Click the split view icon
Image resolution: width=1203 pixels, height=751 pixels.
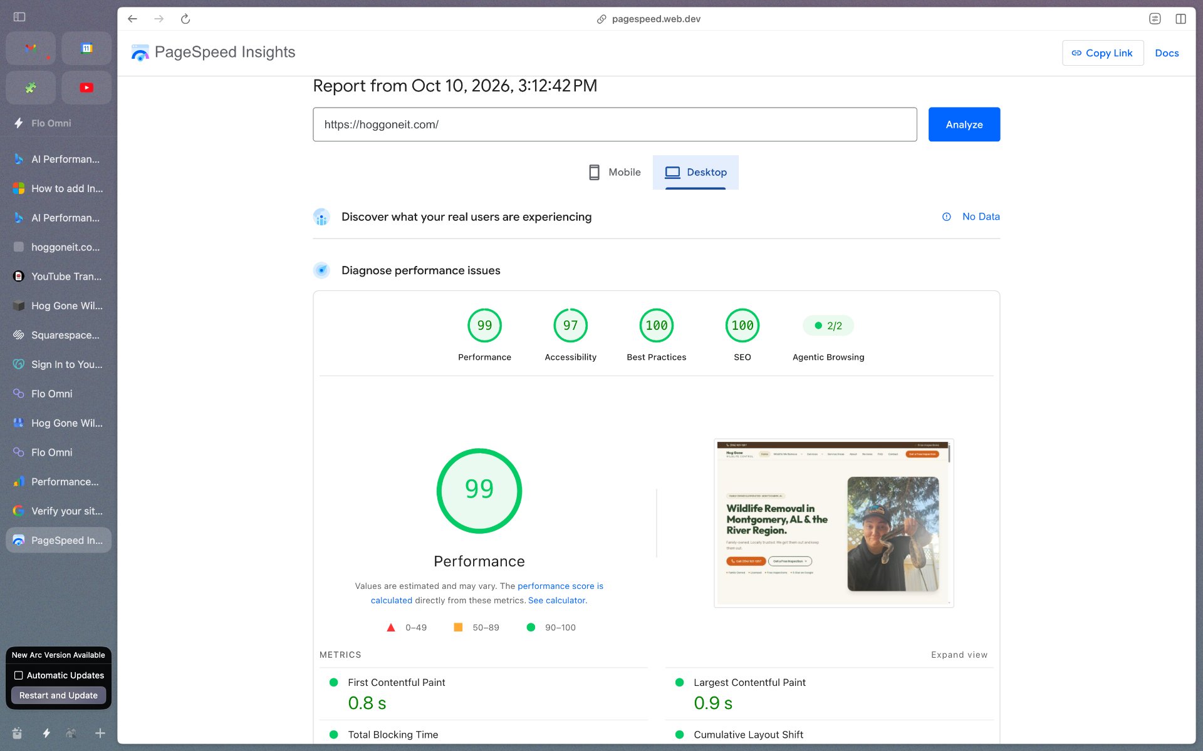1180,19
